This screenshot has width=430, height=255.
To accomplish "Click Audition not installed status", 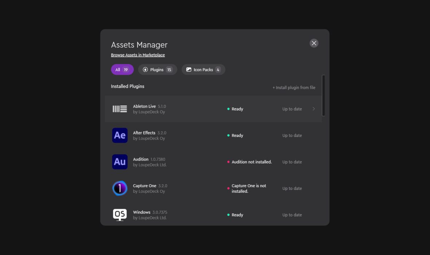I will pos(251,162).
